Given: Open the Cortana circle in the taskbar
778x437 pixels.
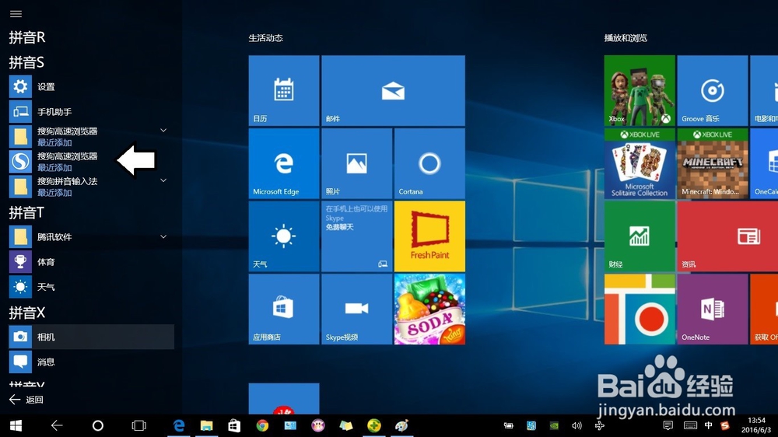Looking at the screenshot, I should click(x=98, y=425).
